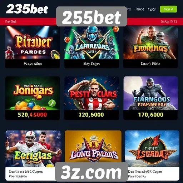Open the Long Palers game thumbnail
The width and height of the screenshot is (183, 183).
pyautogui.click(x=93, y=146)
